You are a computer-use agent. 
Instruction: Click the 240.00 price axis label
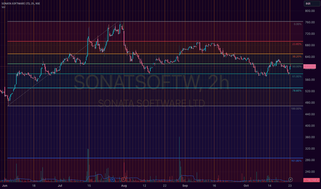point(310,171)
